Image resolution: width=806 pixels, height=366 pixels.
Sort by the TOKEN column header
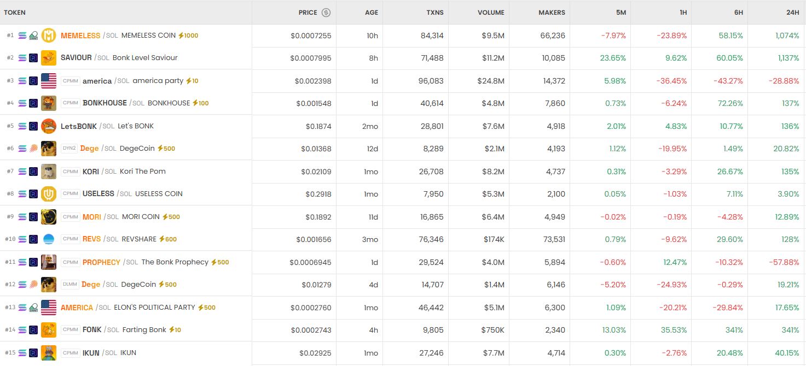(15, 13)
